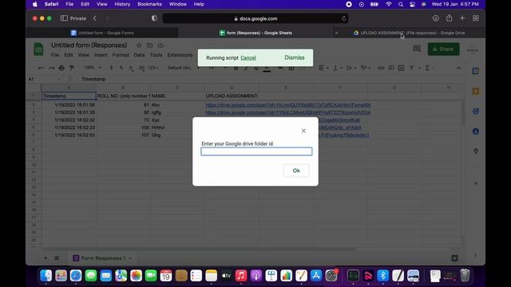Show Safari tab overview
Viewport: 511px width, 287px height.
[476, 18]
